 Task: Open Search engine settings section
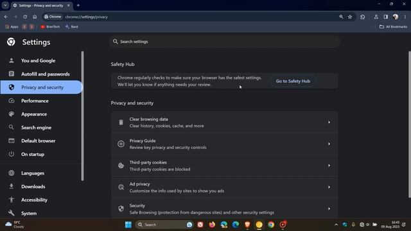tap(36, 128)
